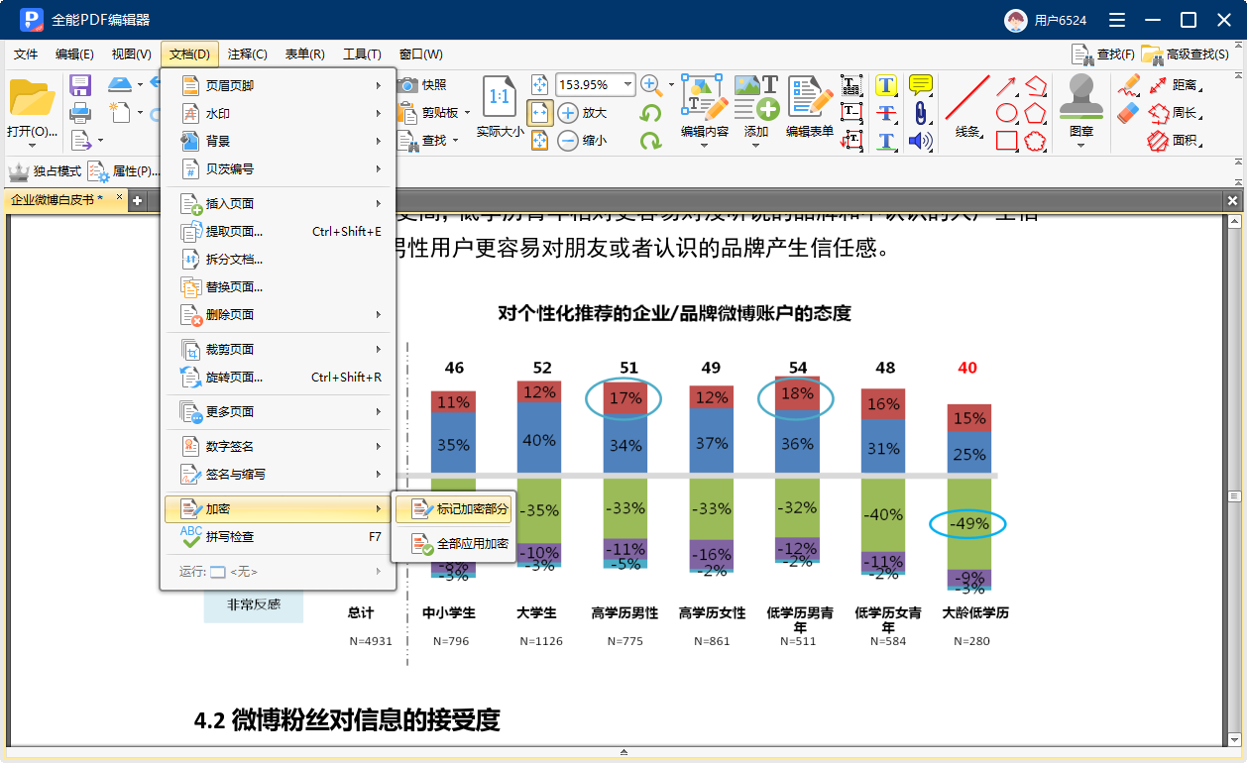Select Split Document (拆分文档) menu item
Viewport: 1248px width, 764px height.
pyautogui.click(x=234, y=260)
